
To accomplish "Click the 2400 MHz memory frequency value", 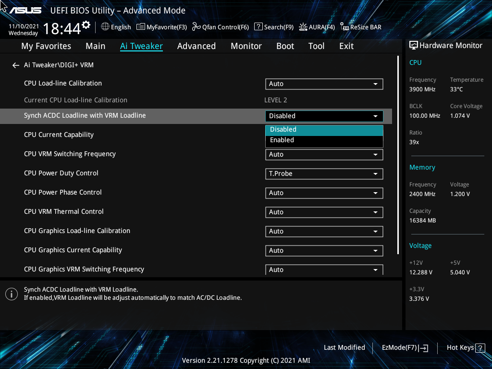I will pos(422,194).
